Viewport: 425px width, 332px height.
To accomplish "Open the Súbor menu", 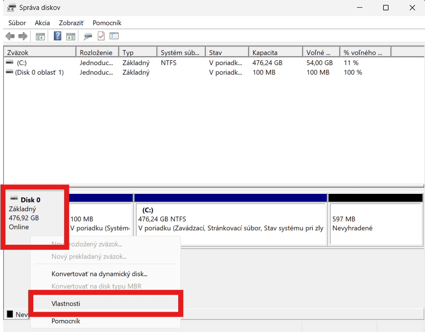I will point(17,22).
